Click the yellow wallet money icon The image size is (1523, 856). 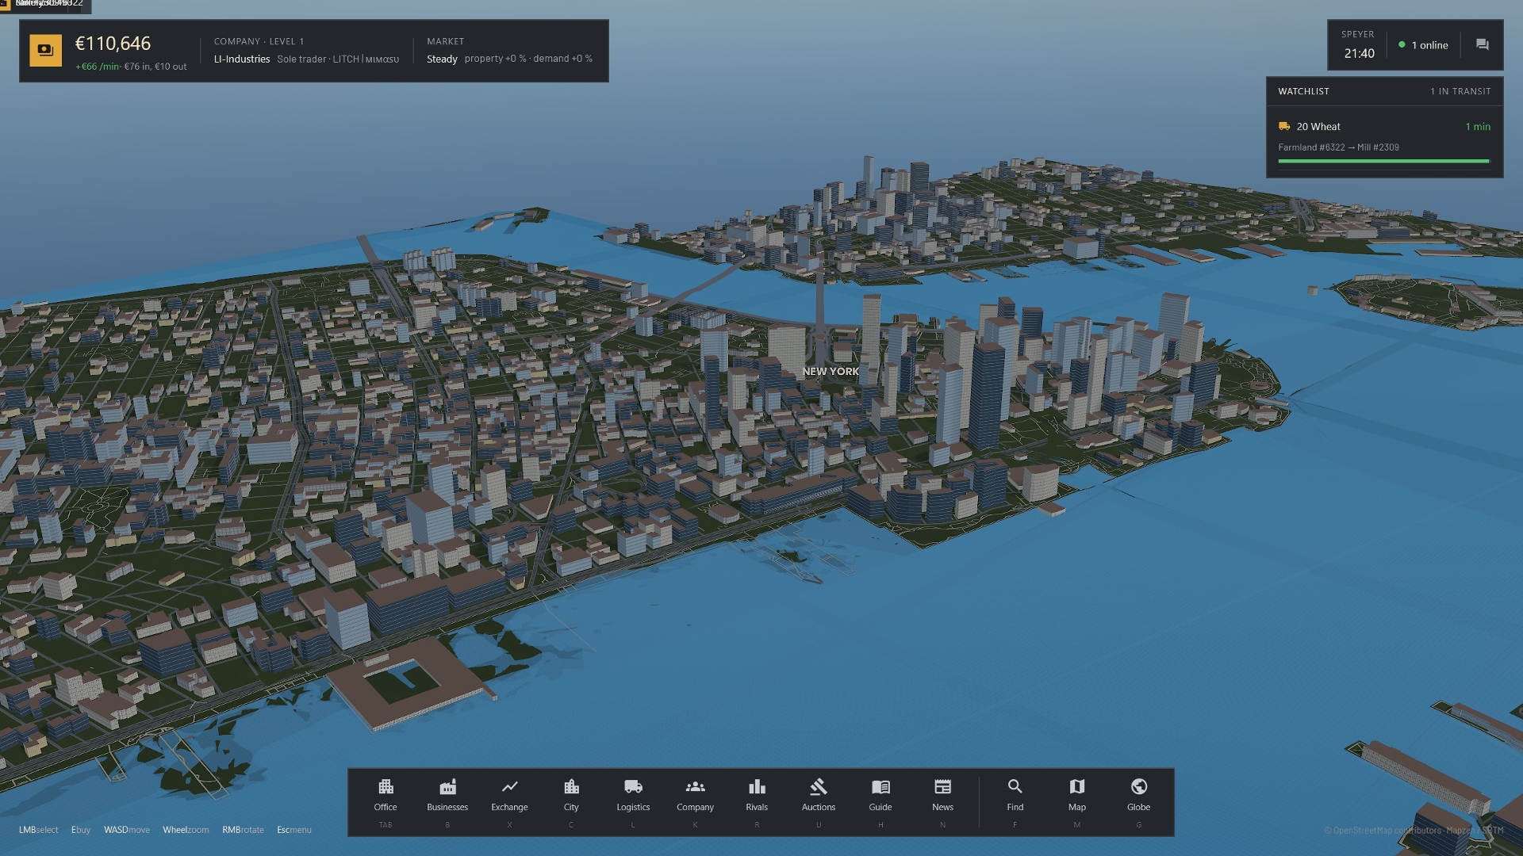pyautogui.click(x=45, y=51)
